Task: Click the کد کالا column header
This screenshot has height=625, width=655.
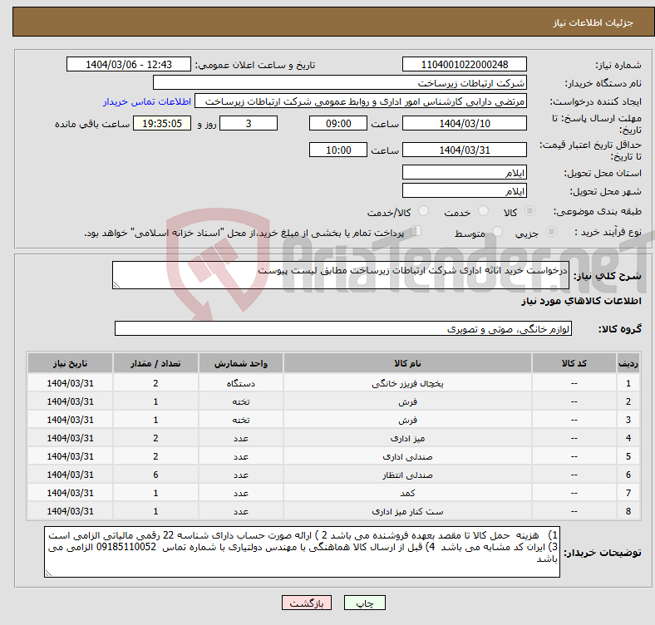Action: coord(574,363)
